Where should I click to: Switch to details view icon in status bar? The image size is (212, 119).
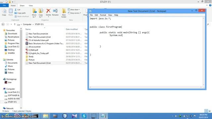[x=206, y=111]
